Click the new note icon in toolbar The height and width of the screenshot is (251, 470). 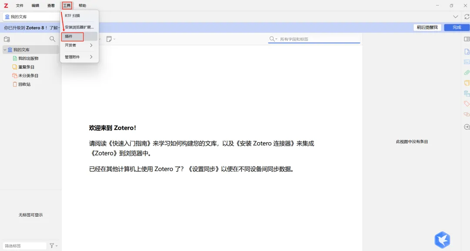pyautogui.click(x=109, y=39)
